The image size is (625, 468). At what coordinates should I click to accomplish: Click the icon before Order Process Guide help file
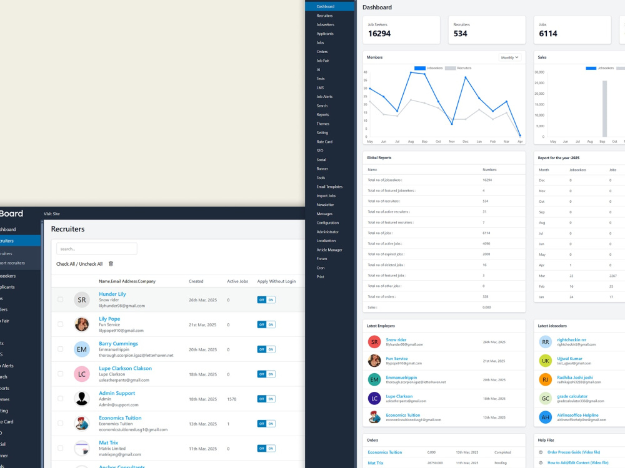pos(541,452)
